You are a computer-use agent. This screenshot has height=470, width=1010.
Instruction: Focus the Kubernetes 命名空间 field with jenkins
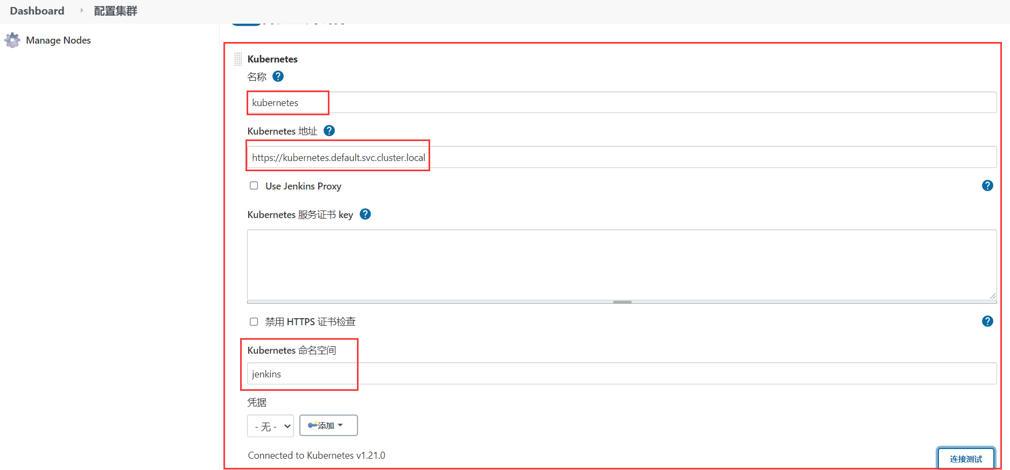click(622, 374)
